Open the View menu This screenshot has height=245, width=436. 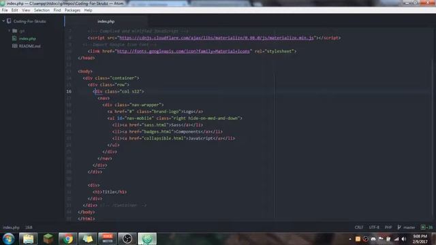pos(26,10)
